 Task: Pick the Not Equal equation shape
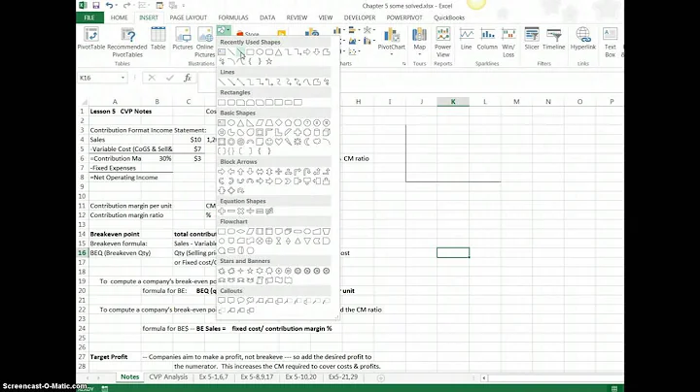point(269,212)
